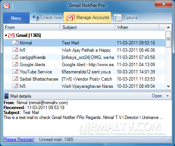Select the Gmail [1365] tree node
This screenshot has height=146, width=175.
point(28,35)
